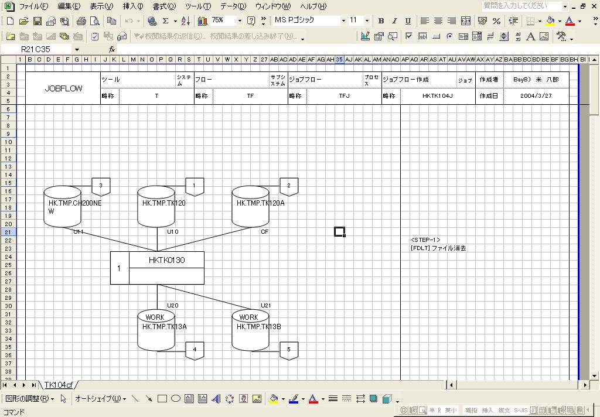Insert a hyperlink with the globe icon
600x417 pixels.
click(152, 20)
